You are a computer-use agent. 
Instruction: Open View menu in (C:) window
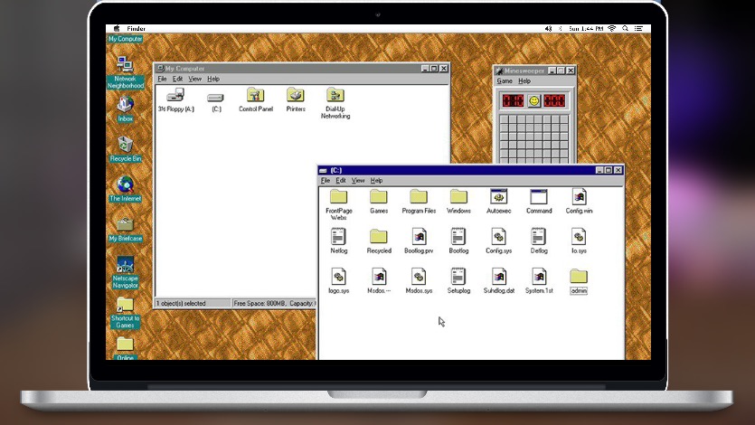(x=358, y=181)
